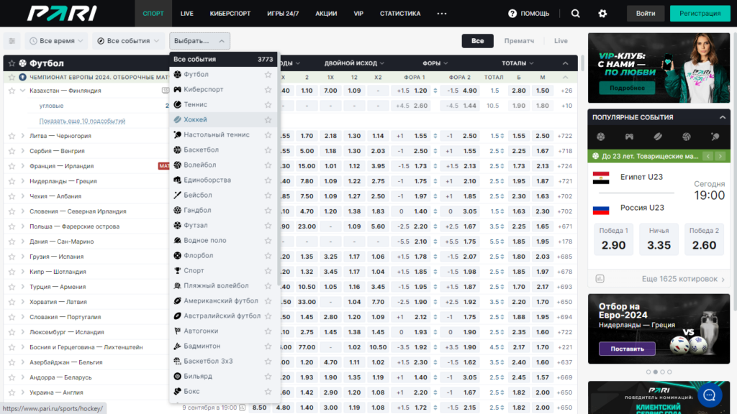
Task: Open the VIP-клуб banner image
Action: coord(659,68)
